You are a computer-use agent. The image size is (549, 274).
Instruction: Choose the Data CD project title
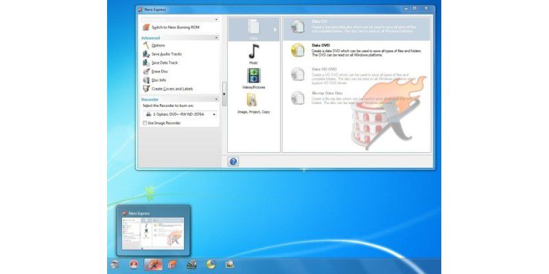[x=319, y=21]
